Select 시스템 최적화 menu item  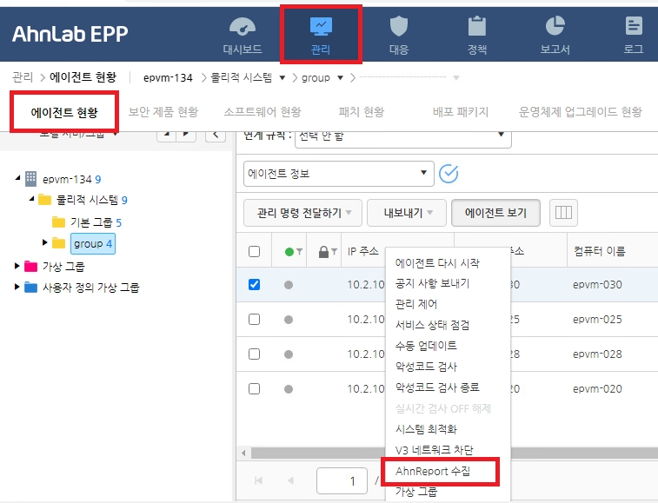point(426,429)
